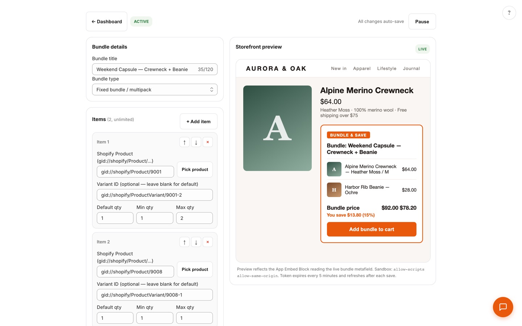This screenshot has height=326, width=522.
Task: Pick product for Item 1
Action: (195, 170)
